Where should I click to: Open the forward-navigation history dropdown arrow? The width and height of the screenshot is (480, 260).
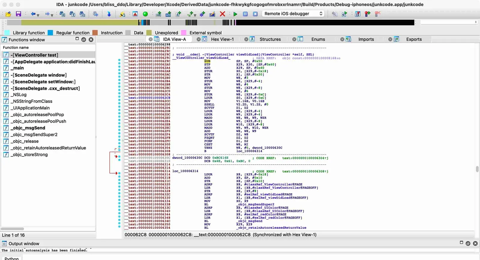[52, 15]
